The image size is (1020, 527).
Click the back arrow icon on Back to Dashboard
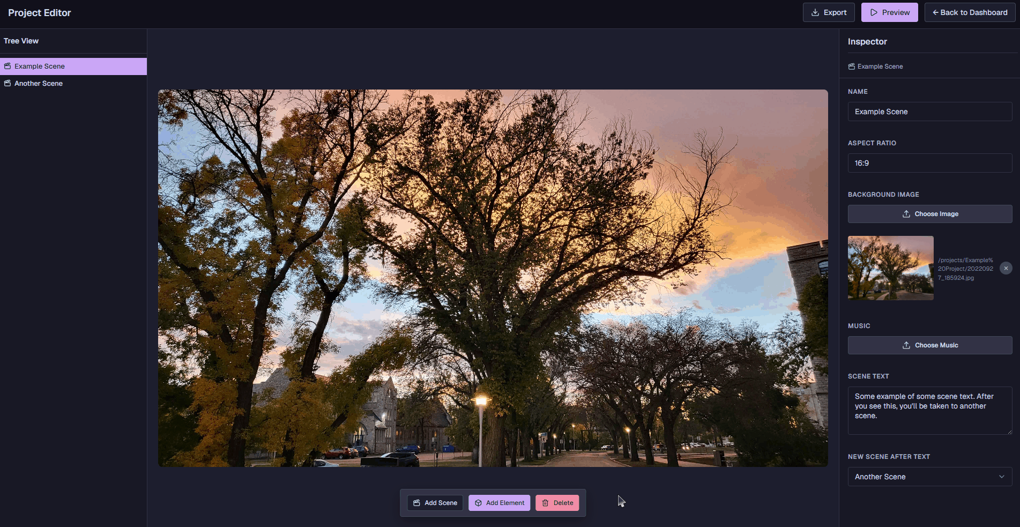(x=935, y=12)
